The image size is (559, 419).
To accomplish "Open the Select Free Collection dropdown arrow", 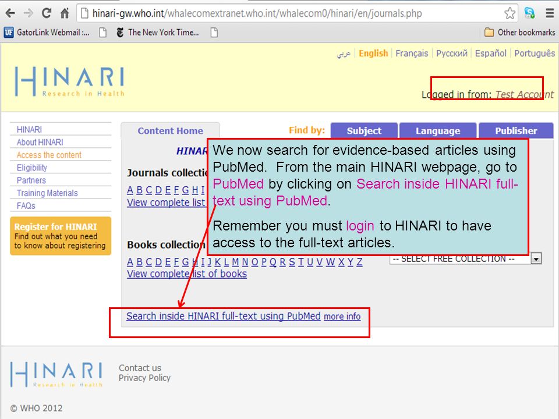I will 536,258.
